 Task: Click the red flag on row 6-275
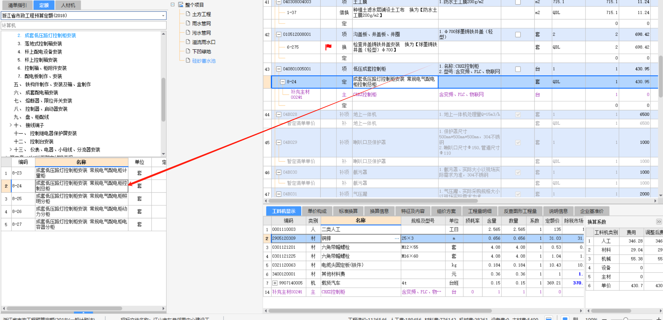[x=328, y=47]
